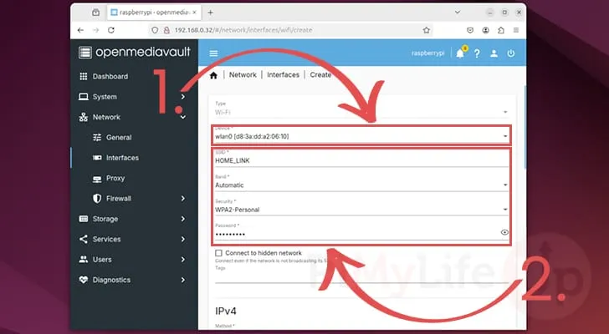This screenshot has width=609, height=334.
Task: Open a new browser tab
Action: (x=210, y=13)
